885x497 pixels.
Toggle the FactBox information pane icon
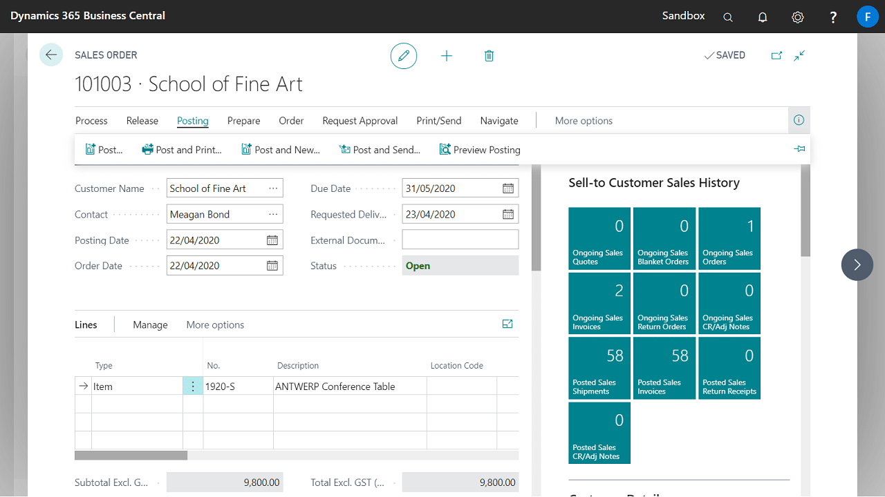tap(799, 120)
